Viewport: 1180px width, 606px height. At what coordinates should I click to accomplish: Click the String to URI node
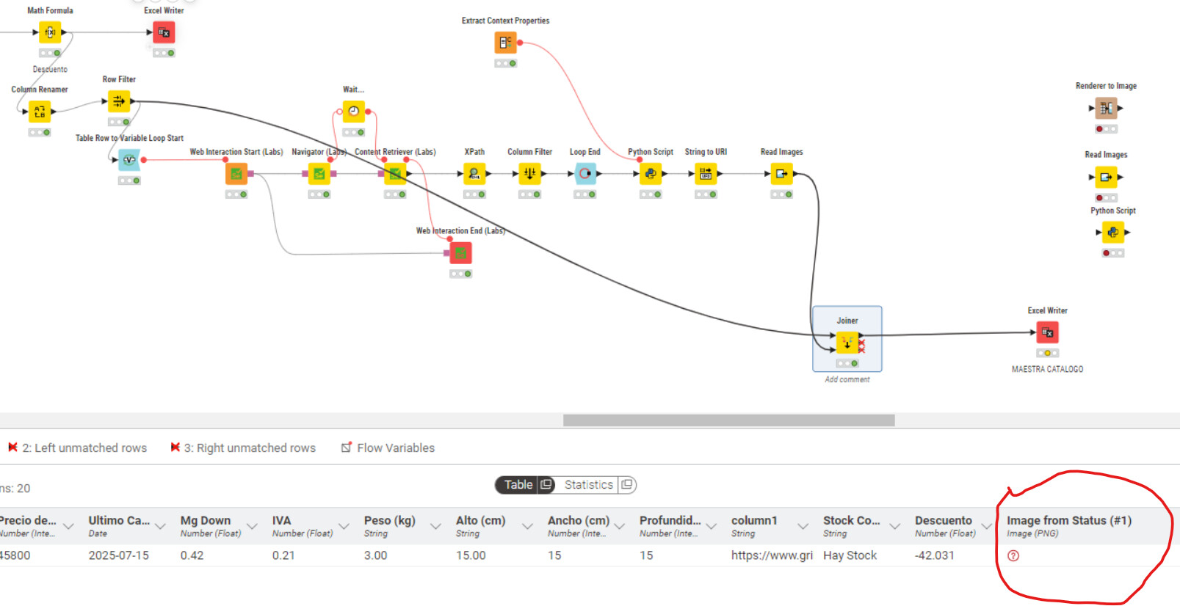[706, 174]
